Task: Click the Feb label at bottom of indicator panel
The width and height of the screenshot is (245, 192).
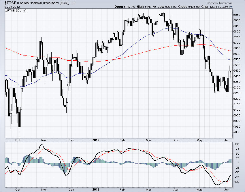Action: pos(122,189)
